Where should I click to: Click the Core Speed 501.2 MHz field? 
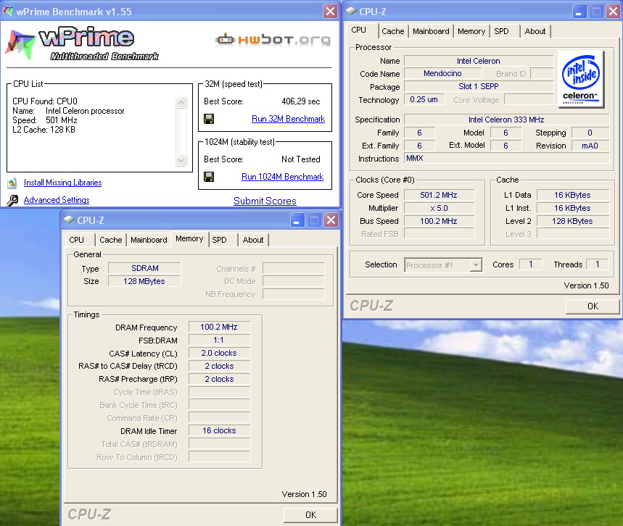pos(439,195)
